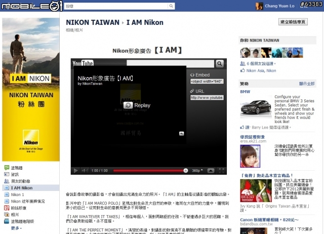
Task: Open the Canon 新舖單眼相機 ad link
Action: [x=269, y=220]
